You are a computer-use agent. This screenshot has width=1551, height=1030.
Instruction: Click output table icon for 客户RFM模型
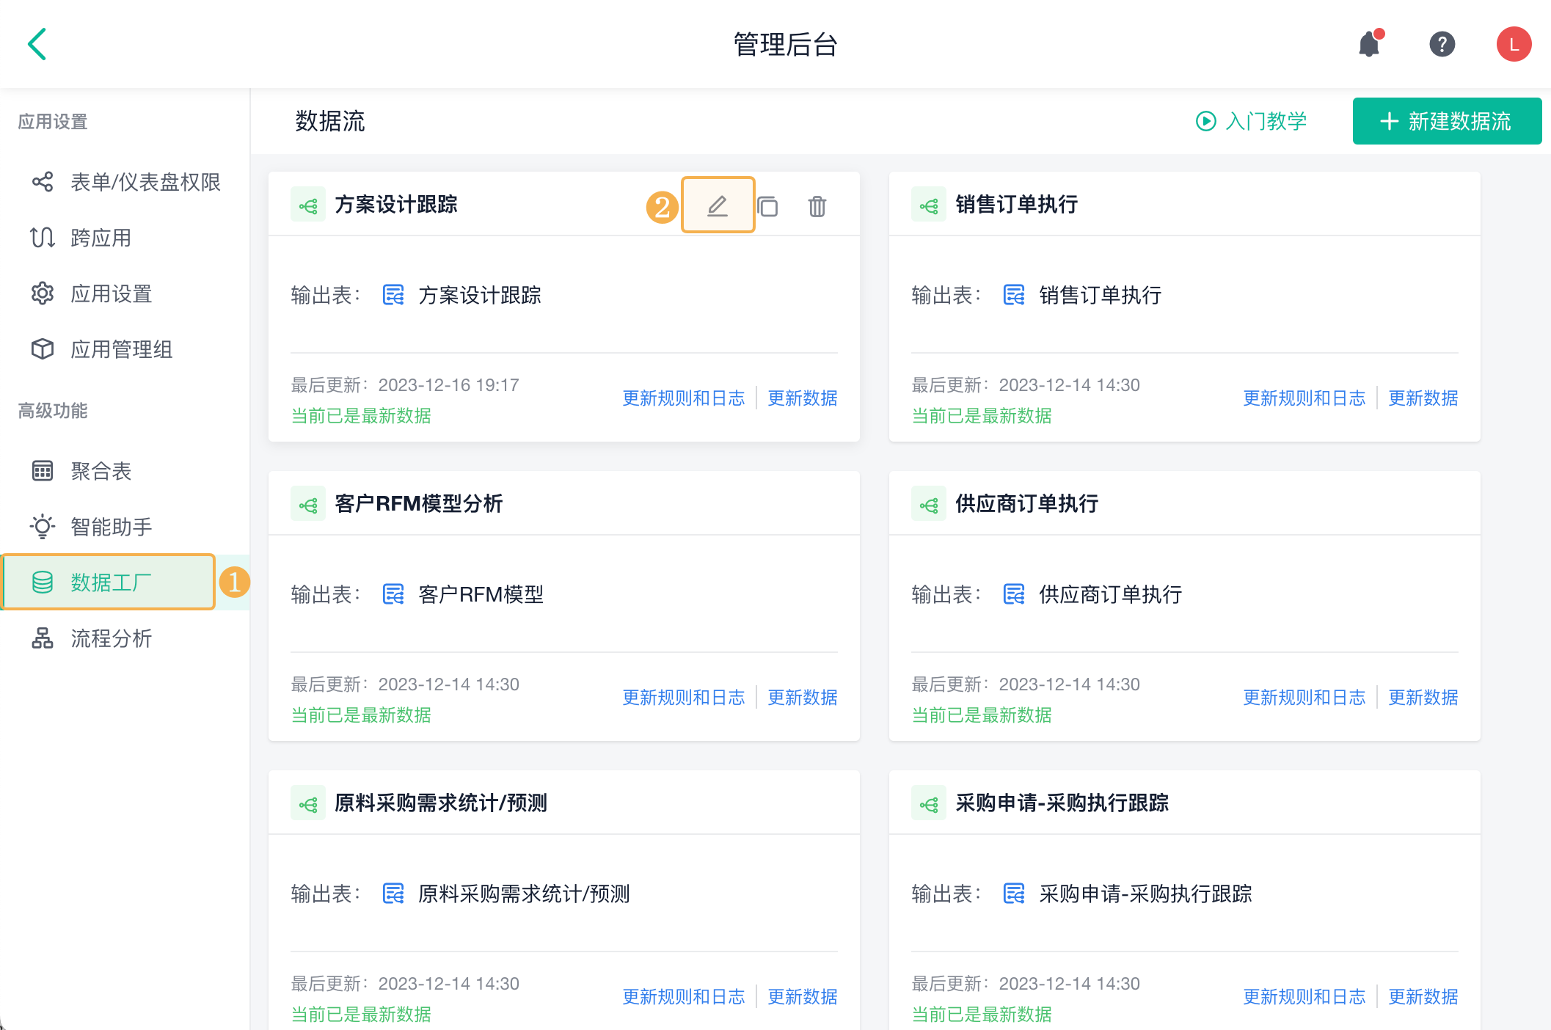[x=393, y=594]
